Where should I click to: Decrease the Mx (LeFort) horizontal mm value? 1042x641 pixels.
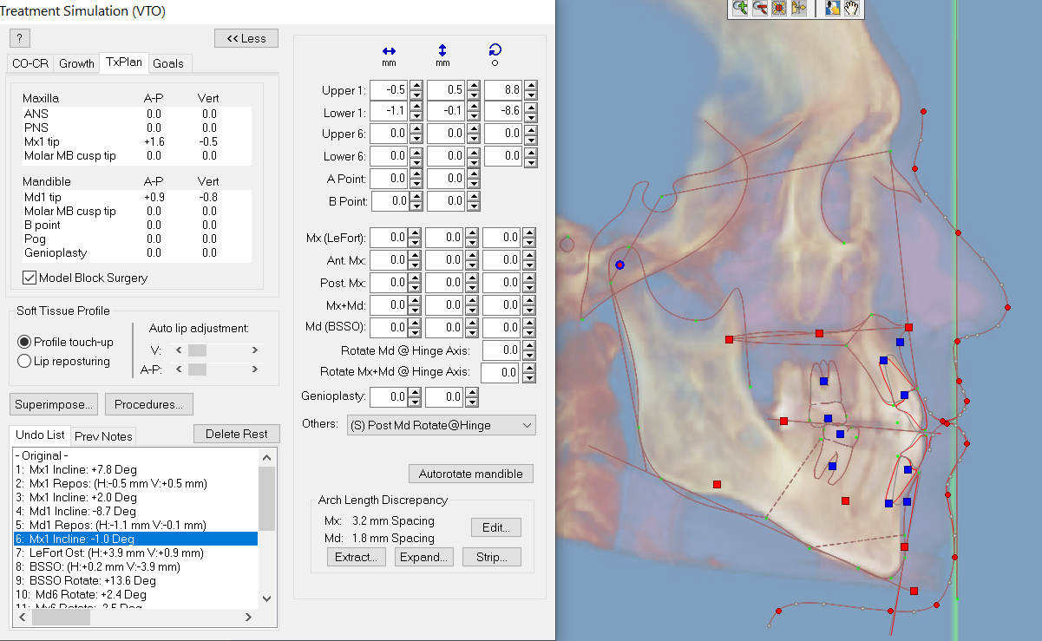(x=416, y=243)
